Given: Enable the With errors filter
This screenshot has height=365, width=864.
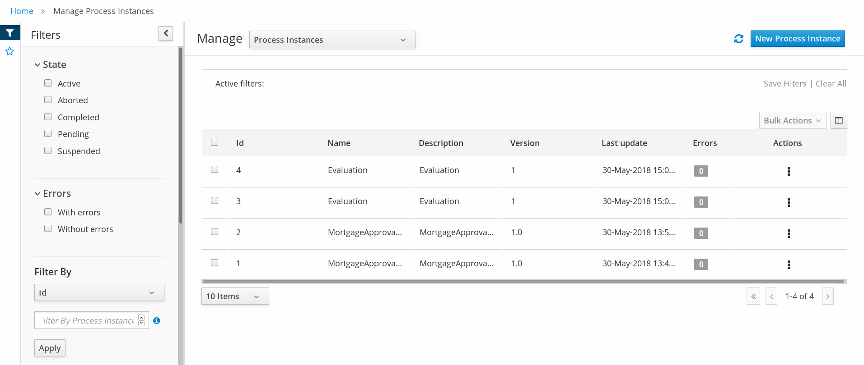Looking at the screenshot, I should [48, 212].
